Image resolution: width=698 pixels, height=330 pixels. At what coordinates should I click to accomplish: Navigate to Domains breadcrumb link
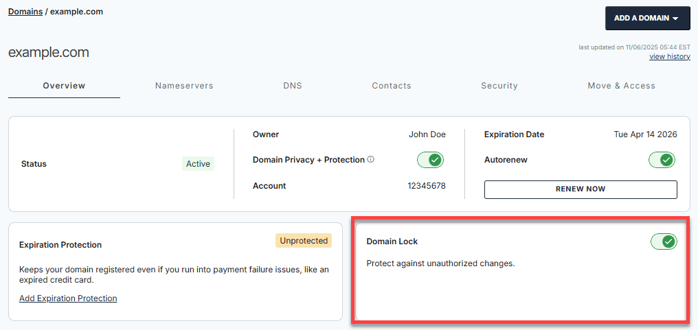tap(25, 12)
